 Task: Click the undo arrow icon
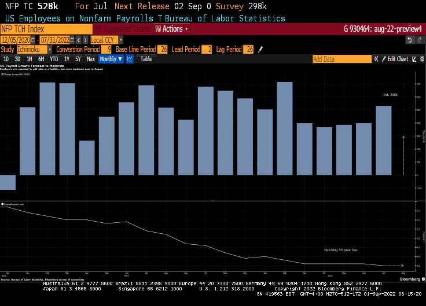[x=410, y=40]
